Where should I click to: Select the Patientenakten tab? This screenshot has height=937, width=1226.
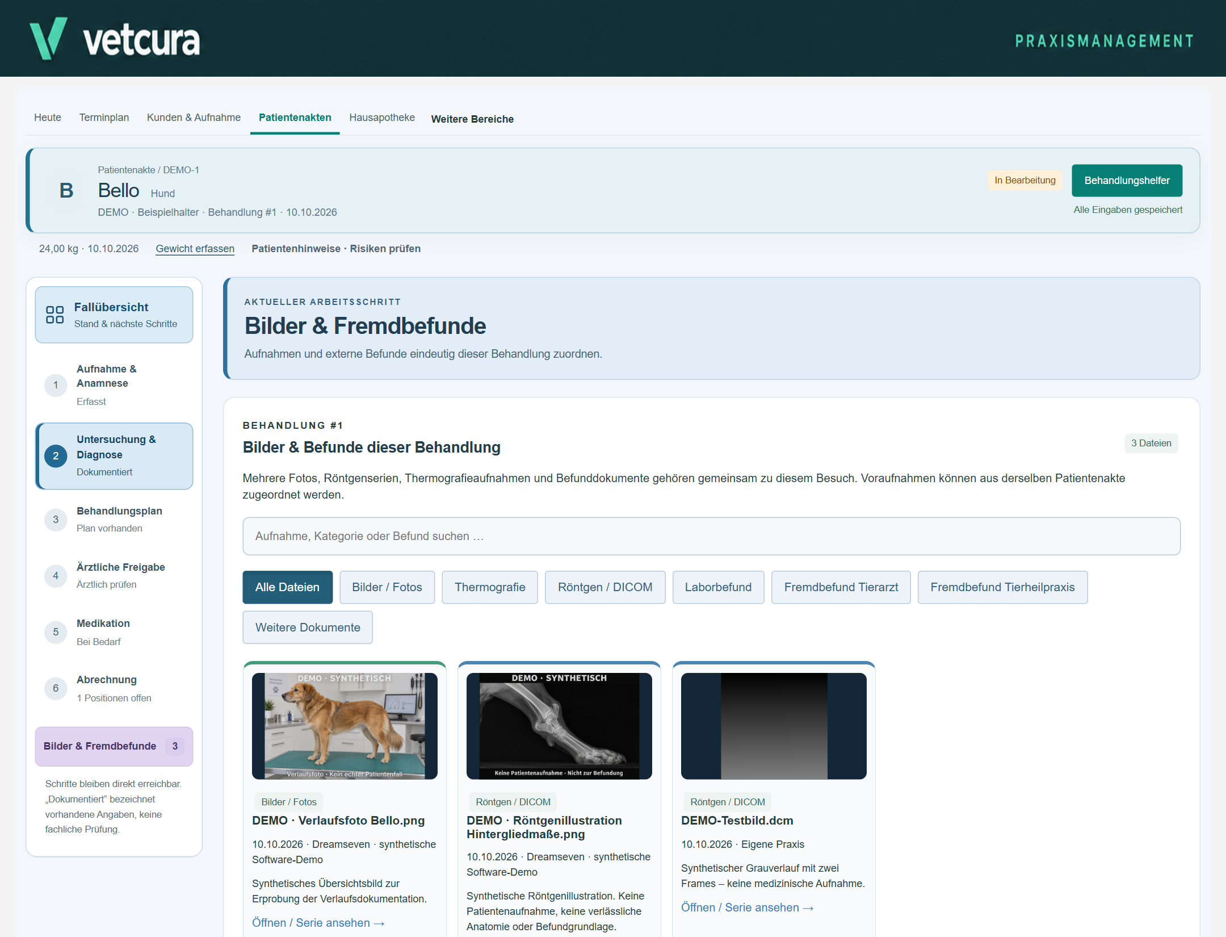pos(295,118)
